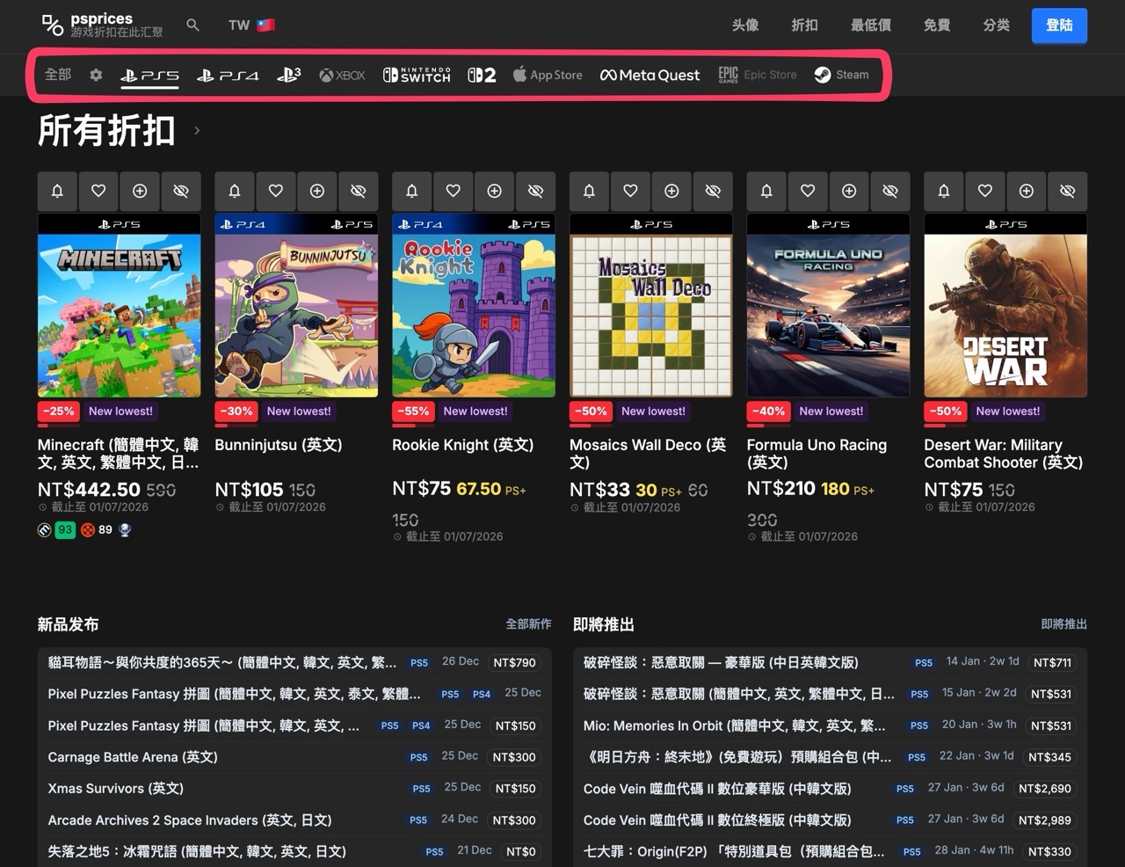Click the plus icon above Rookie Knight
This screenshot has height=867, width=1125.
(494, 191)
